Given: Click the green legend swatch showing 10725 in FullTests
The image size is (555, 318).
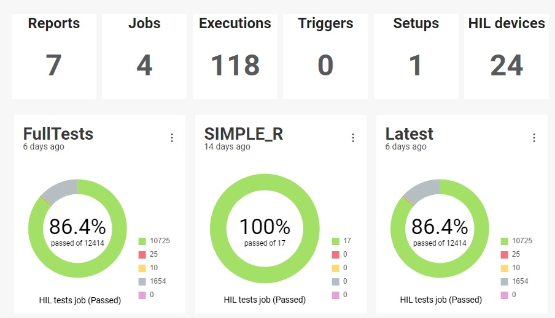Looking at the screenshot, I should pyautogui.click(x=142, y=241).
